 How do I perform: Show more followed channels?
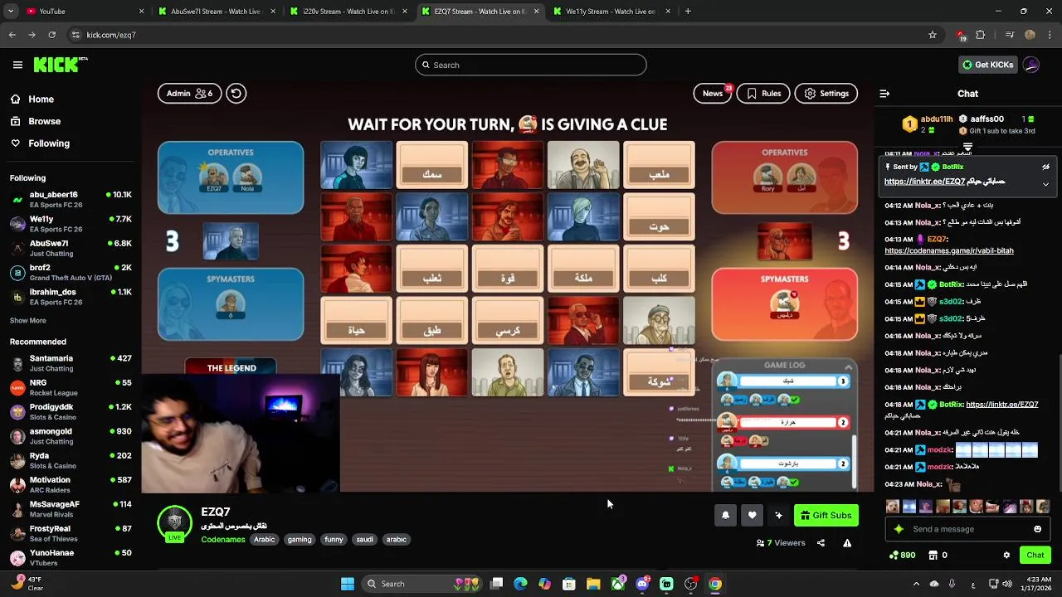27,320
